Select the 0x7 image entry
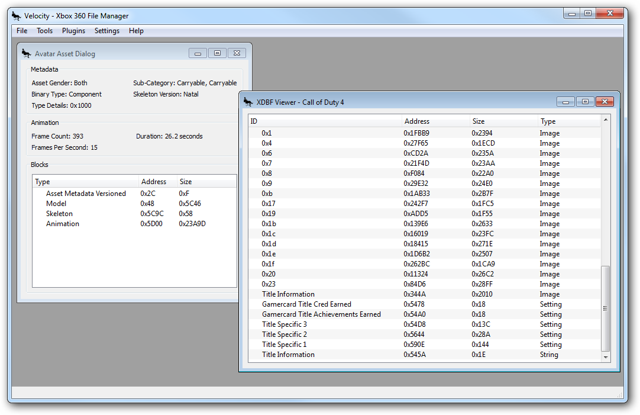 (x=425, y=163)
